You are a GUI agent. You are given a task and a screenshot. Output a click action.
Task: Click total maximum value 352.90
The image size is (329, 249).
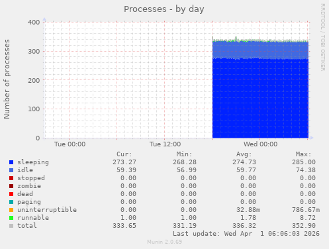tap(304, 226)
